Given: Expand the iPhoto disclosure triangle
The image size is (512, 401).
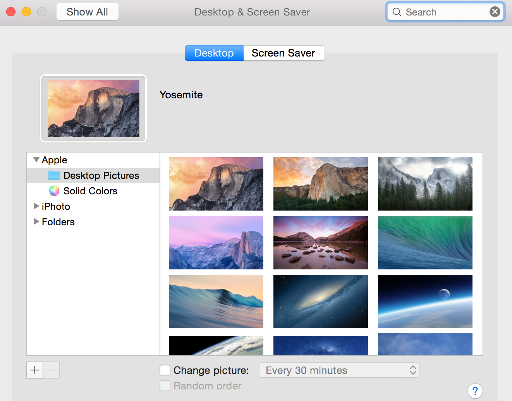Looking at the screenshot, I should (x=36, y=206).
